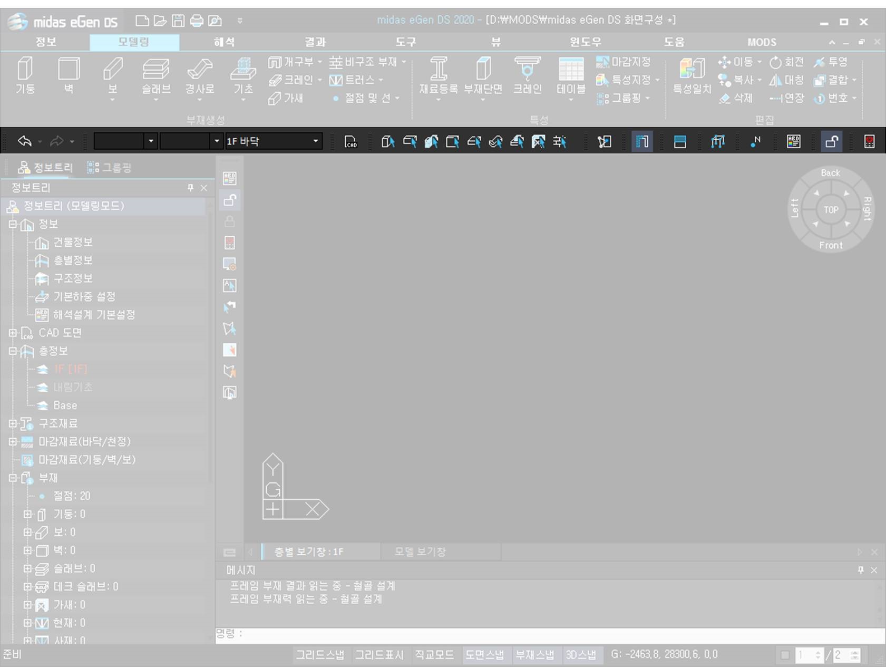
Task: Click the 대칭 mirror tool
Action: (786, 80)
